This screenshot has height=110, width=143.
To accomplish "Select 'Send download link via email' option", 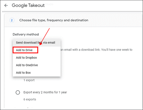I will [x=37, y=43].
